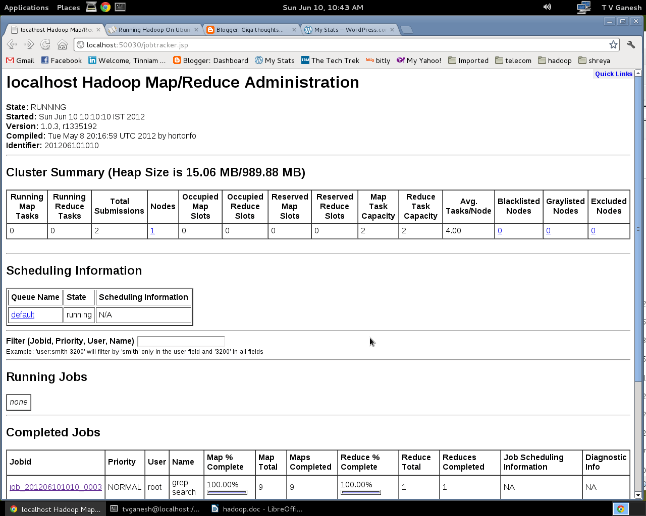Click the localhost:50030 address bar

click(x=346, y=45)
